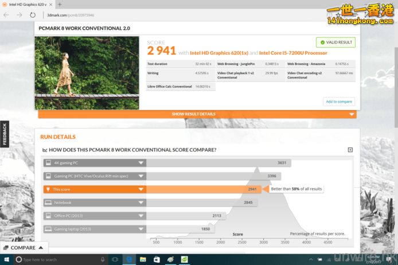Click the Run Details heading
Viewport: 398px width, 265px height.
click(x=58, y=137)
